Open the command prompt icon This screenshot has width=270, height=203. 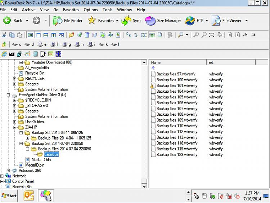(x=12, y=54)
